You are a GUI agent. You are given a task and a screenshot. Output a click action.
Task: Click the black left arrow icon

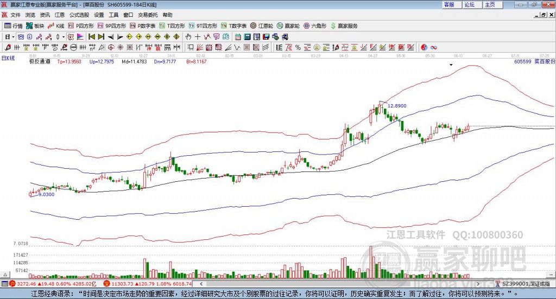coord(110,37)
